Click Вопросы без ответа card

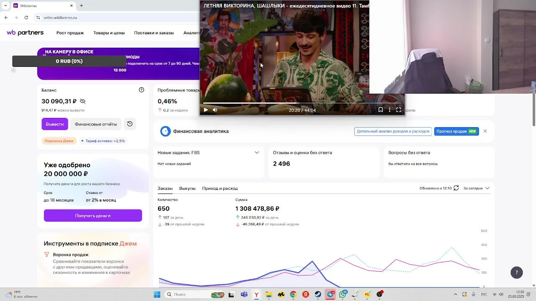tap(439, 162)
